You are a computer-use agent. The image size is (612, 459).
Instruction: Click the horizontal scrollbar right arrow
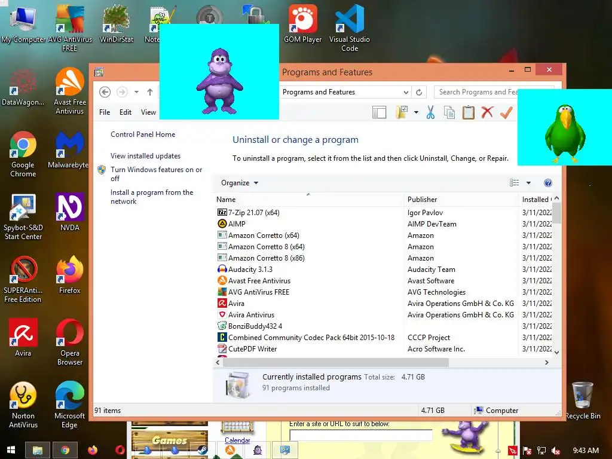(546, 363)
